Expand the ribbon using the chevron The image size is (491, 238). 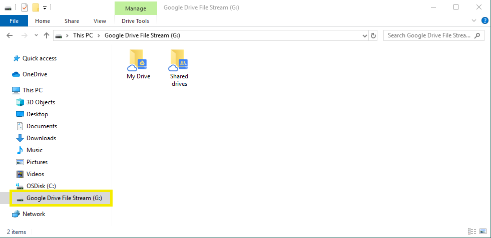474,21
